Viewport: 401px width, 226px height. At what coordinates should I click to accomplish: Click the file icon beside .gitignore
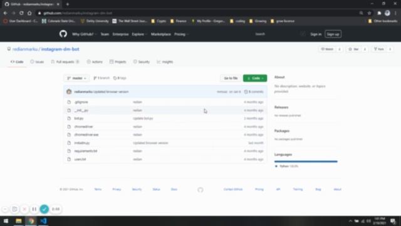click(69, 102)
